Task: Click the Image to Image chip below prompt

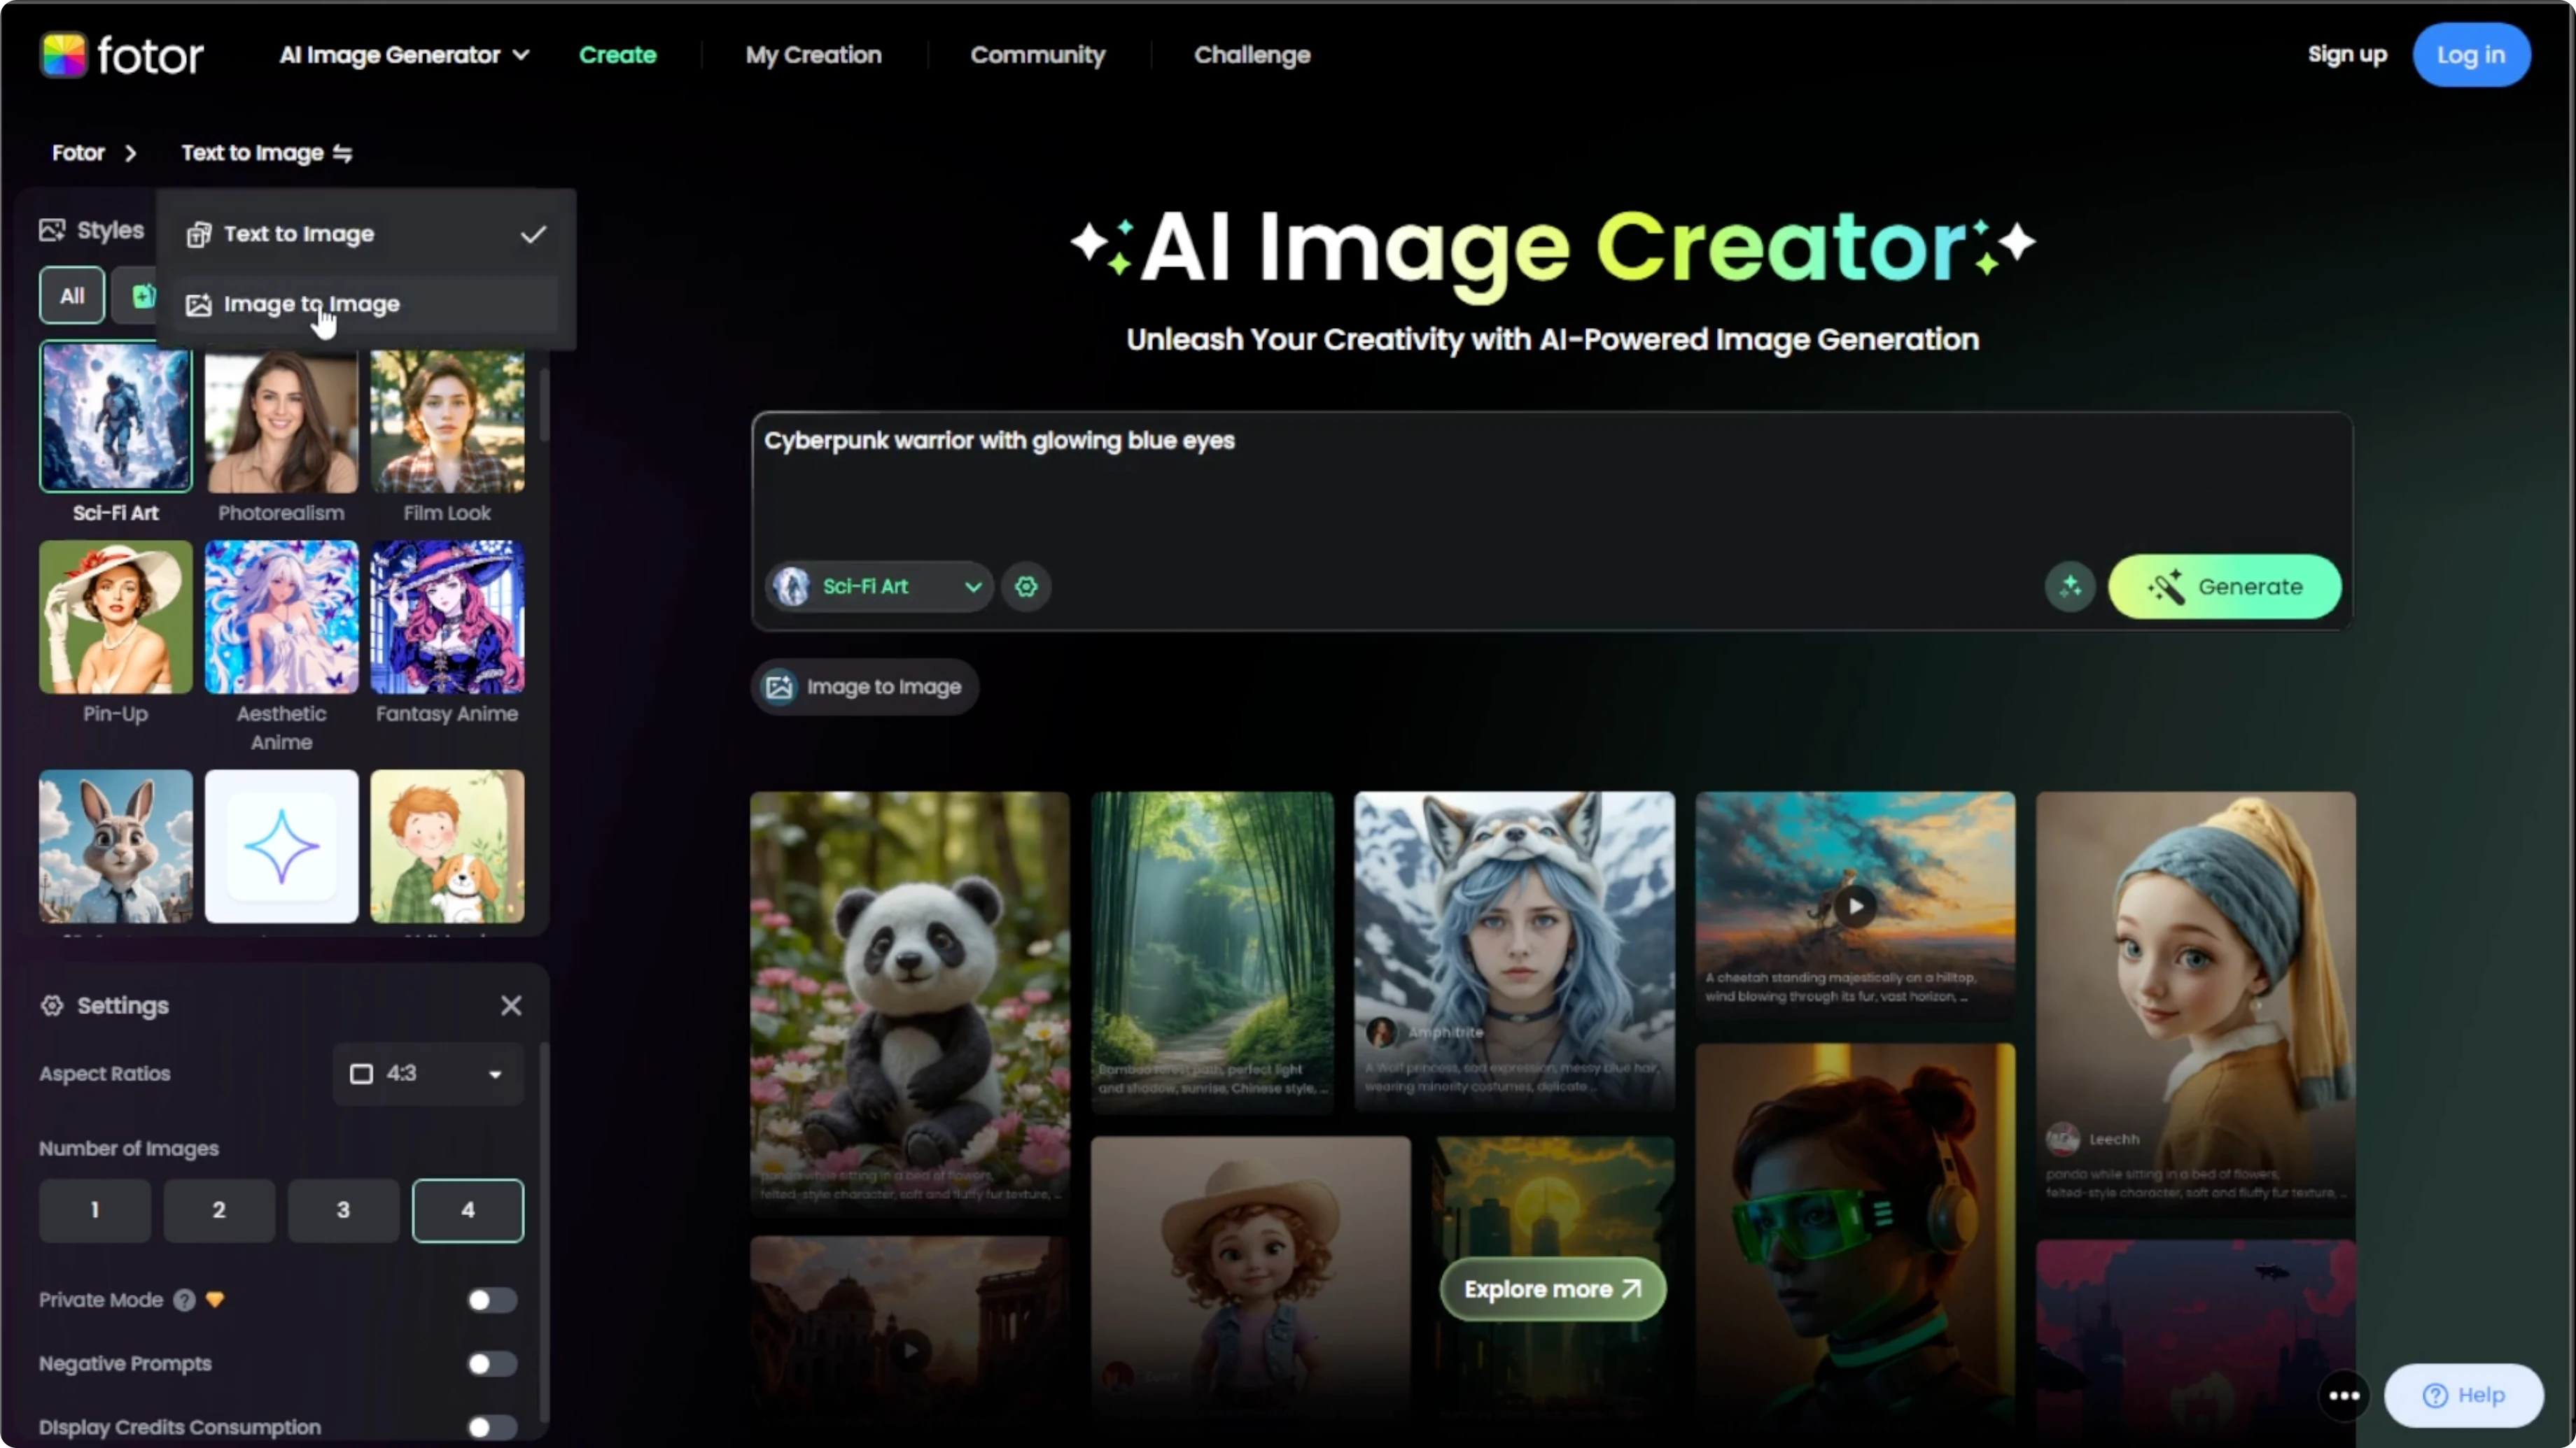Action: tap(865, 686)
